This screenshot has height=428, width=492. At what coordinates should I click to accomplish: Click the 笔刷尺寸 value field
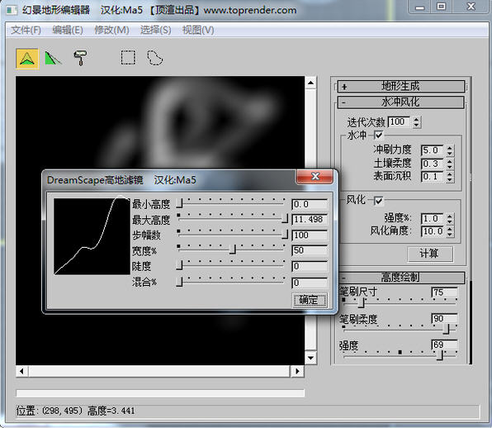click(444, 292)
